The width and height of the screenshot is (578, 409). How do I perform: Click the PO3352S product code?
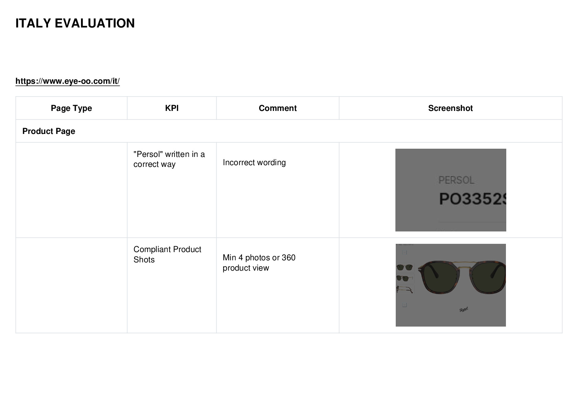pyautogui.click(x=472, y=199)
